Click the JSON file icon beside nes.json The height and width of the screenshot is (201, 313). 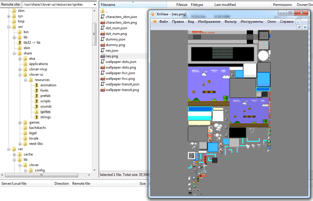click(103, 50)
